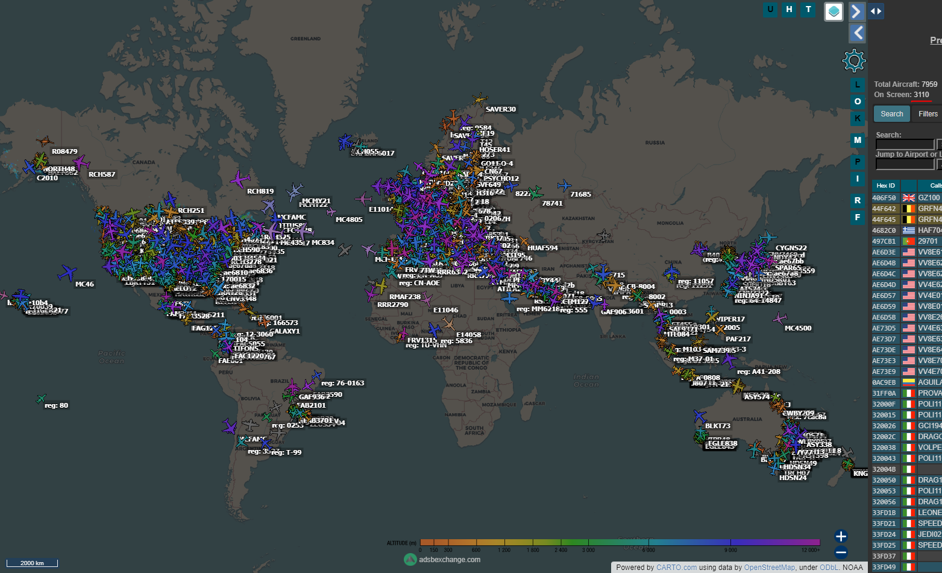This screenshot has height=573, width=942.
Task: Select aircraft row 4682C0
Action: (x=907, y=230)
